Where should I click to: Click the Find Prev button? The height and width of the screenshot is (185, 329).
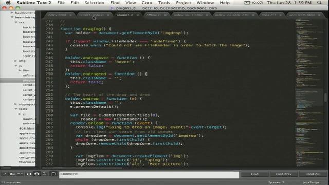tap(284, 174)
